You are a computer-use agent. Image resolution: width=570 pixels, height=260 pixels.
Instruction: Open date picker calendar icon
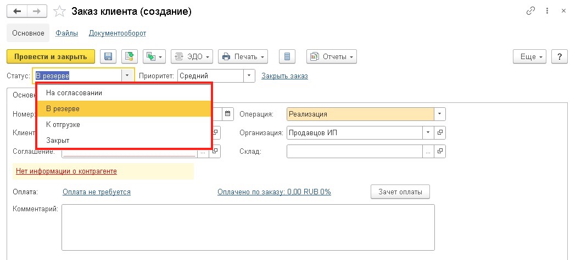pos(227,114)
